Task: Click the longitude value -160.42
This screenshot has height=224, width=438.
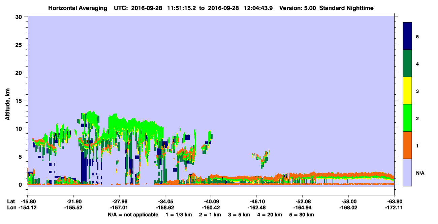Action: [x=211, y=208]
